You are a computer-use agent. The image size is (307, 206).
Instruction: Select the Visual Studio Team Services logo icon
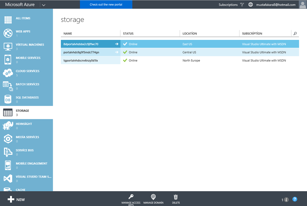pyautogui.click(x=8, y=179)
